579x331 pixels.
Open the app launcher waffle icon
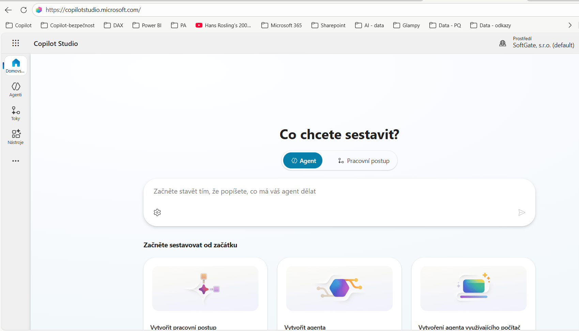(16, 43)
